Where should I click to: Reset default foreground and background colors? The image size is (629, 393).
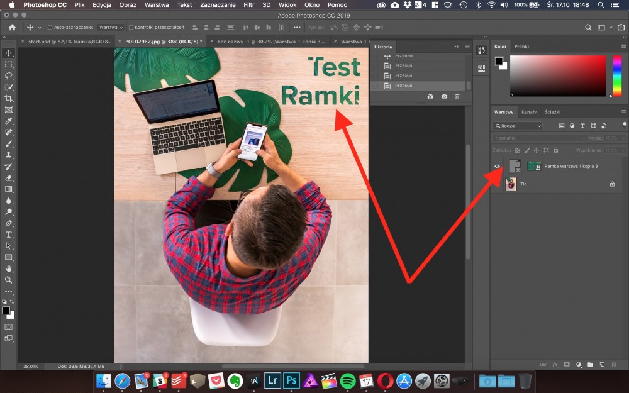pos(4,302)
